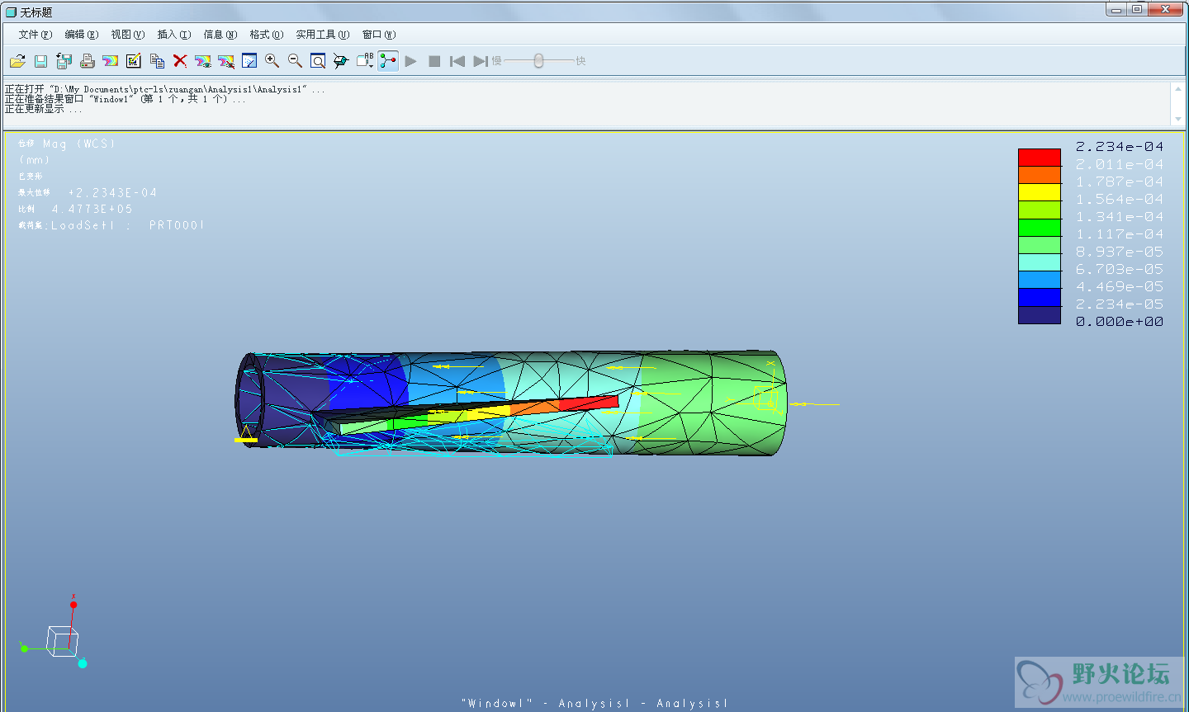Viewport: 1189px width, 712px height.
Task: Open the AB annotation dropdown icon
Action: point(365,60)
